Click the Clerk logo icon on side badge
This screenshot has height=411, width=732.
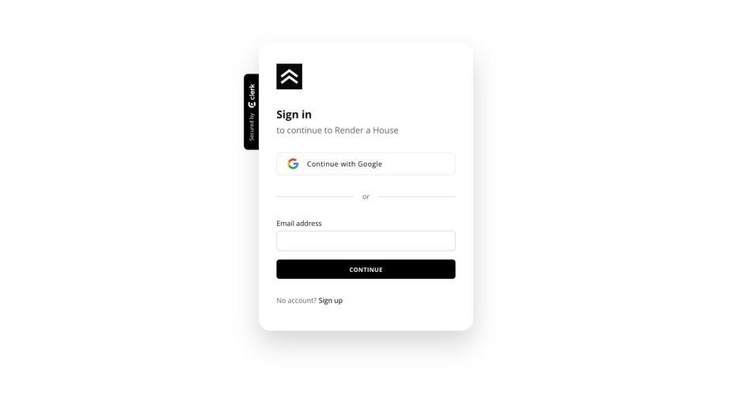click(252, 104)
